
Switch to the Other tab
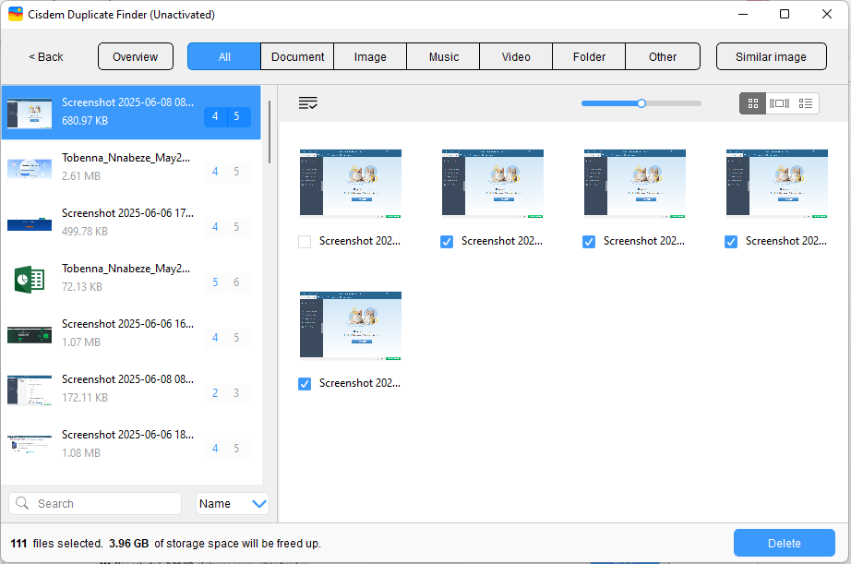pos(663,56)
